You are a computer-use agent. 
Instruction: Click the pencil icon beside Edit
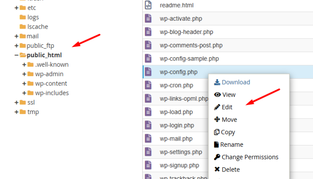pyautogui.click(x=217, y=107)
